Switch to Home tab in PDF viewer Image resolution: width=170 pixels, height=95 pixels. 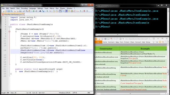coord(105,42)
